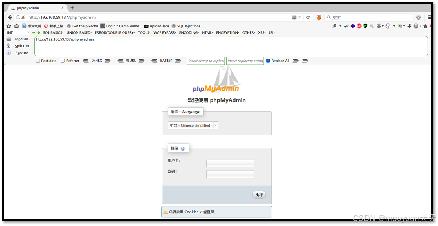Open the Login :: Damn Vulne... bookmark

[121, 26]
